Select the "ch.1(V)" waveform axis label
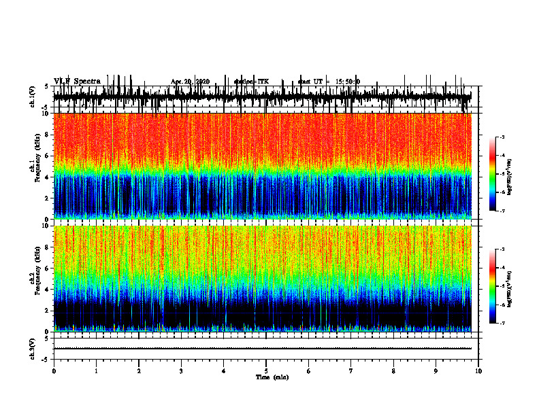 pos(33,97)
